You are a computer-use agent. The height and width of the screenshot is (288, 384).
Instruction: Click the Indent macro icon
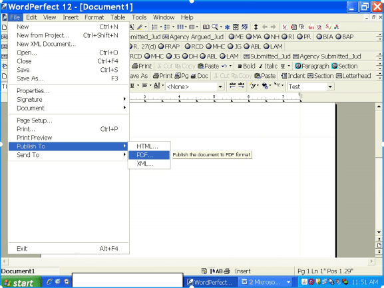[293, 76]
